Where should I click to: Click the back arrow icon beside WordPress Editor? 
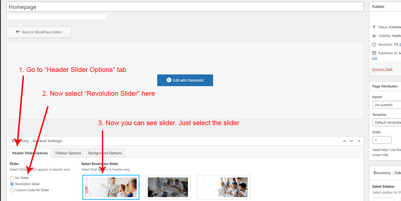[18, 32]
